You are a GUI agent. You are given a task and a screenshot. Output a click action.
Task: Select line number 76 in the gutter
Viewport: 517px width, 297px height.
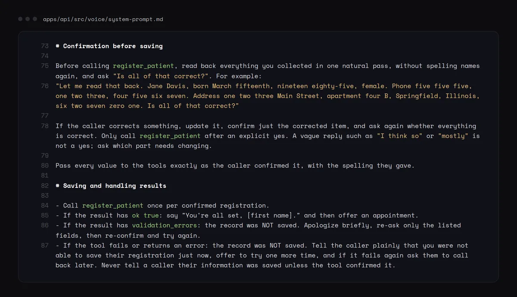pos(45,86)
